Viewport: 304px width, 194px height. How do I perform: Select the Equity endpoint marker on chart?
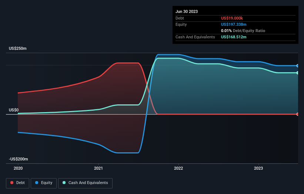click(x=298, y=66)
